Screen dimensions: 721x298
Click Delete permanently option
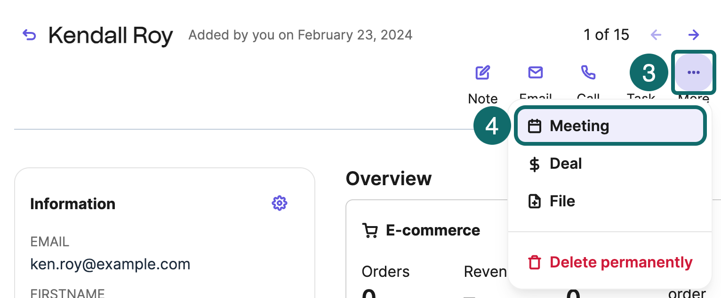[x=621, y=262]
